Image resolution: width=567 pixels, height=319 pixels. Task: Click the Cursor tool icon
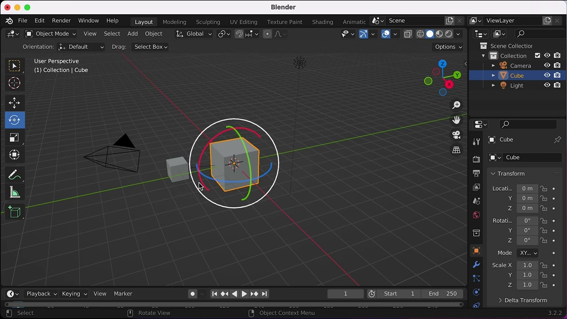click(x=14, y=83)
